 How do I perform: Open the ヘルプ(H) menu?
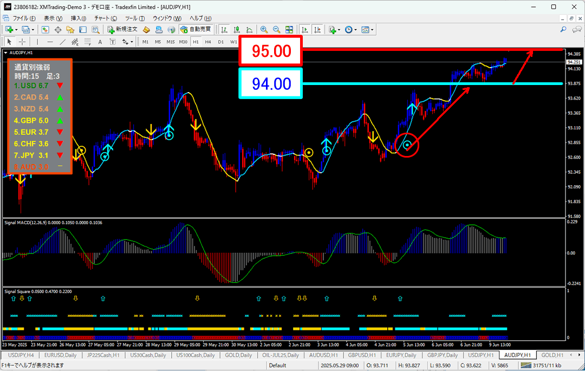(200, 18)
